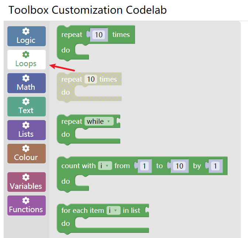
Task: Click the Toolbox Customization Codelab heading
Action: [x=87, y=10]
